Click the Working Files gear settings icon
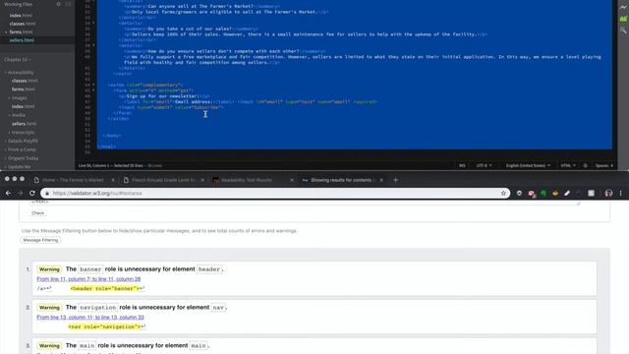The height and width of the screenshot is (354, 629). (x=59, y=4)
